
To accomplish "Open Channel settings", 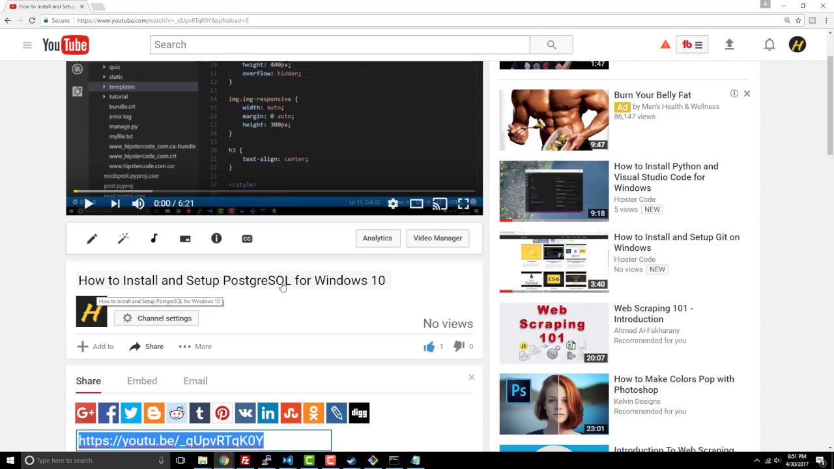I will pyautogui.click(x=156, y=319).
